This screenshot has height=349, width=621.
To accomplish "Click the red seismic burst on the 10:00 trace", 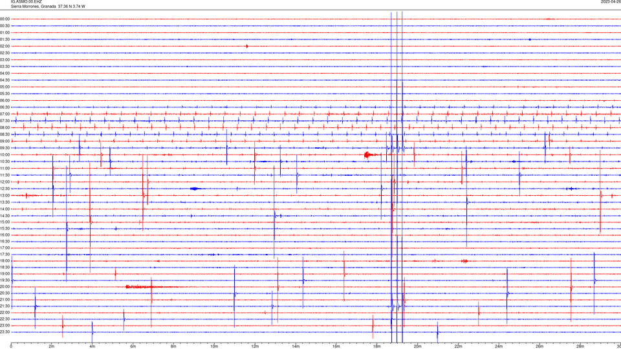I will (x=370, y=154).
